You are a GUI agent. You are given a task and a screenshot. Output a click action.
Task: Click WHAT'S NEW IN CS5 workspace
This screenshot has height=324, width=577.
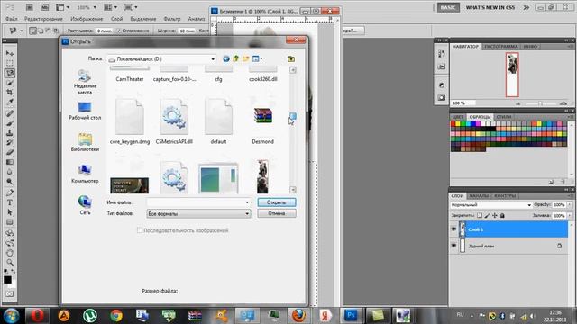pos(490,7)
